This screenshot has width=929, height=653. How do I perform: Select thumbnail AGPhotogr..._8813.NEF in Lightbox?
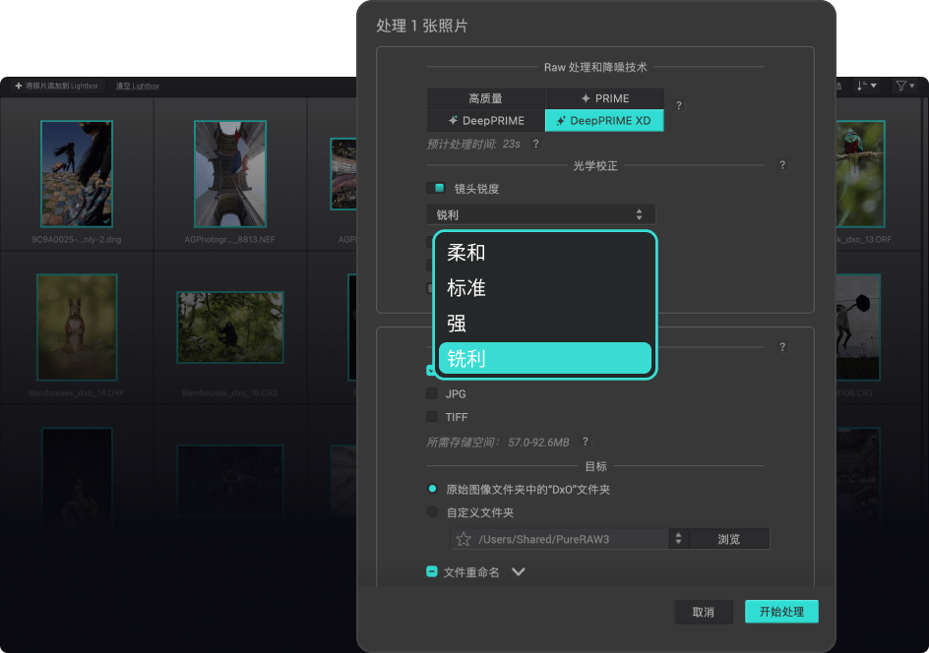[x=230, y=173]
